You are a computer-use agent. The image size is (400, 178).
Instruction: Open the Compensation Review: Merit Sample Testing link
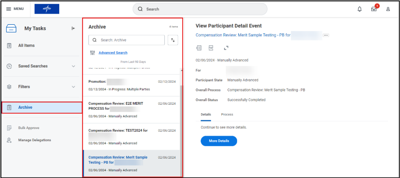pos(243,35)
